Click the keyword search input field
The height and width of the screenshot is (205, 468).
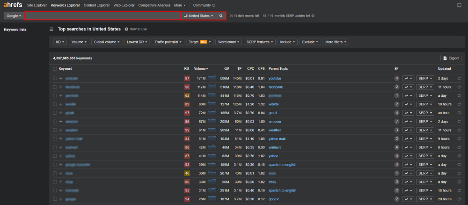pyautogui.click(x=103, y=16)
